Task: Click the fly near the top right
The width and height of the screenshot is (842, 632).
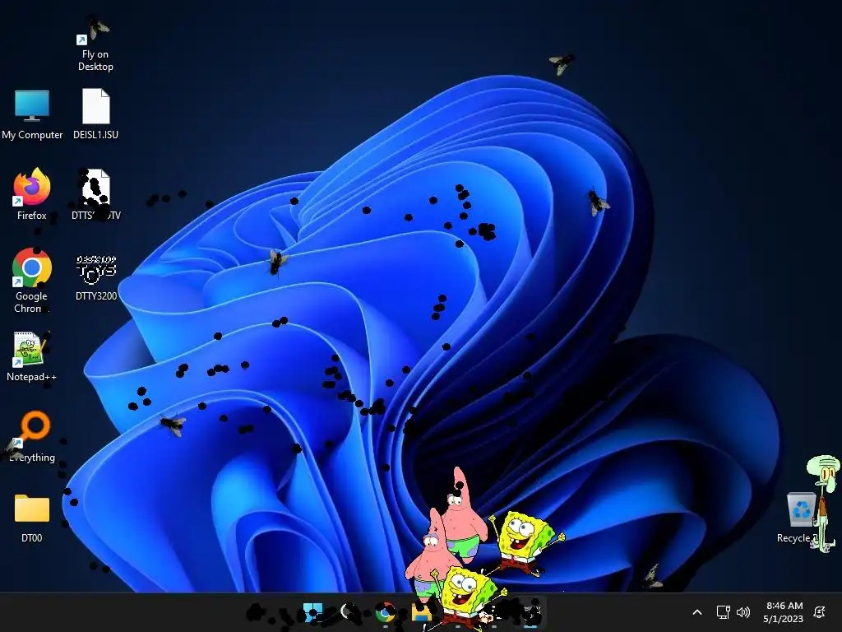Action: pyautogui.click(x=562, y=64)
